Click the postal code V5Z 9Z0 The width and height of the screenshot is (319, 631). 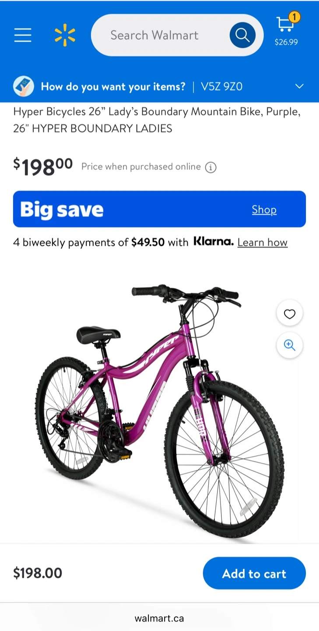(221, 86)
